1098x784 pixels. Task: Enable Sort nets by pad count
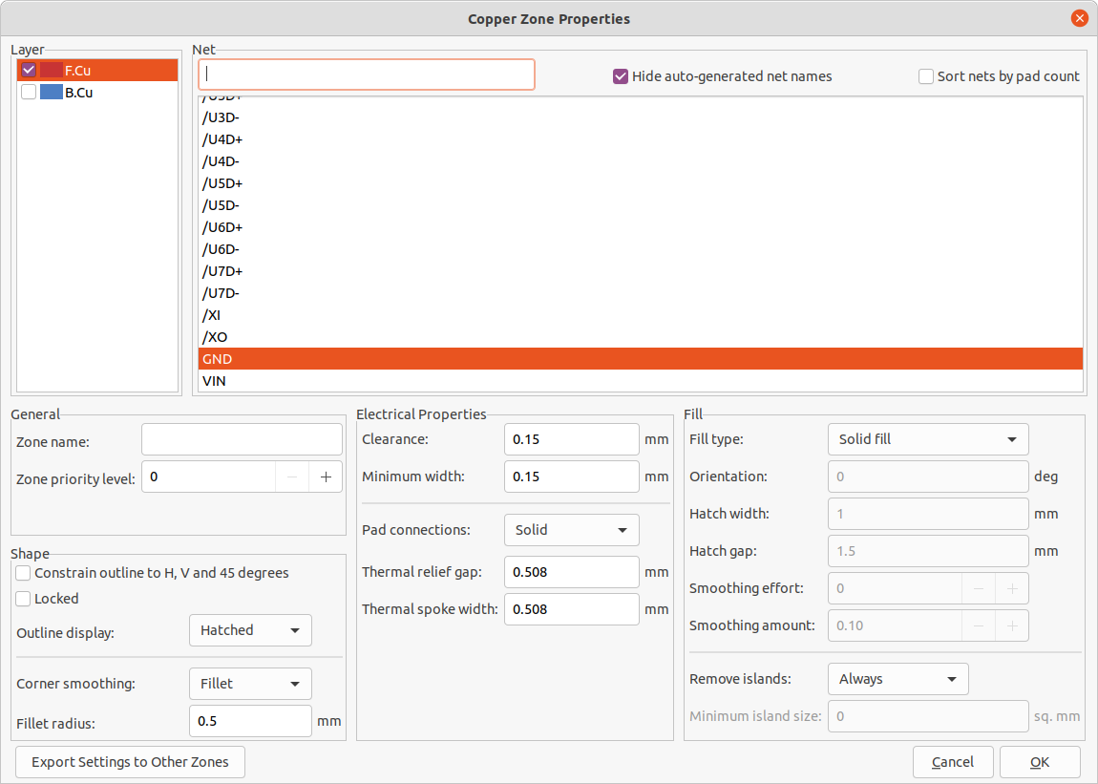pyautogui.click(x=926, y=76)
